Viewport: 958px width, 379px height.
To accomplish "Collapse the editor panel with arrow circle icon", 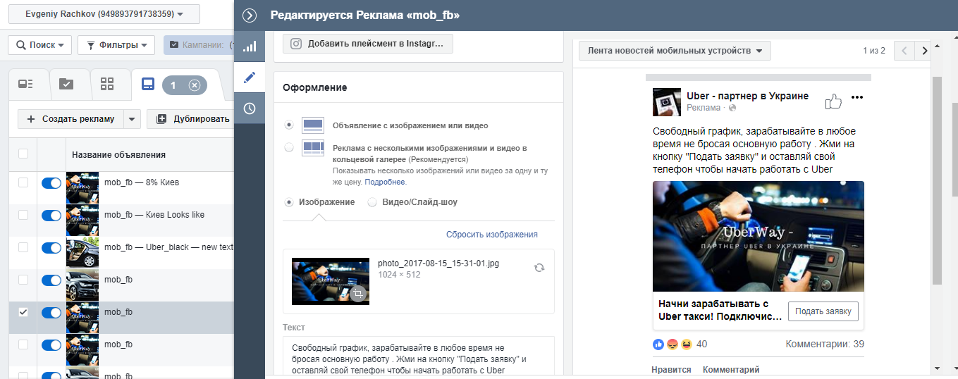I will [x=249, y=15].
